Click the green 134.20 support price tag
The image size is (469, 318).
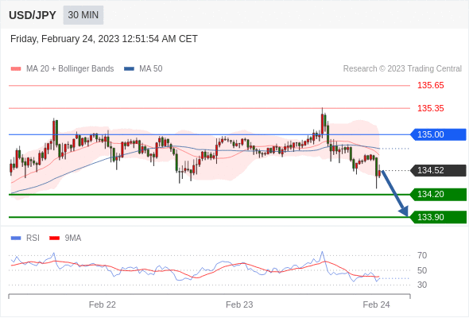tap(438, 195)
